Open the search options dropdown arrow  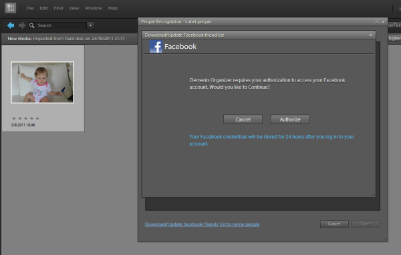[x=90, y=25]
